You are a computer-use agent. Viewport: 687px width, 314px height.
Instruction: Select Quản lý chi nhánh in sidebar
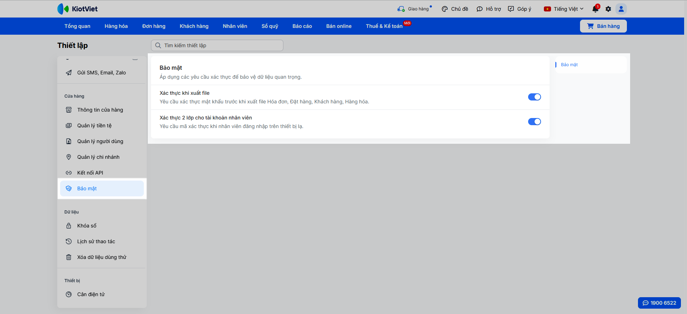tap(102, 157)
